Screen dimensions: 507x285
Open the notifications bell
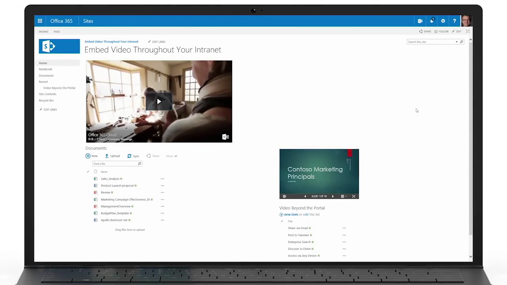pos(432,21)
